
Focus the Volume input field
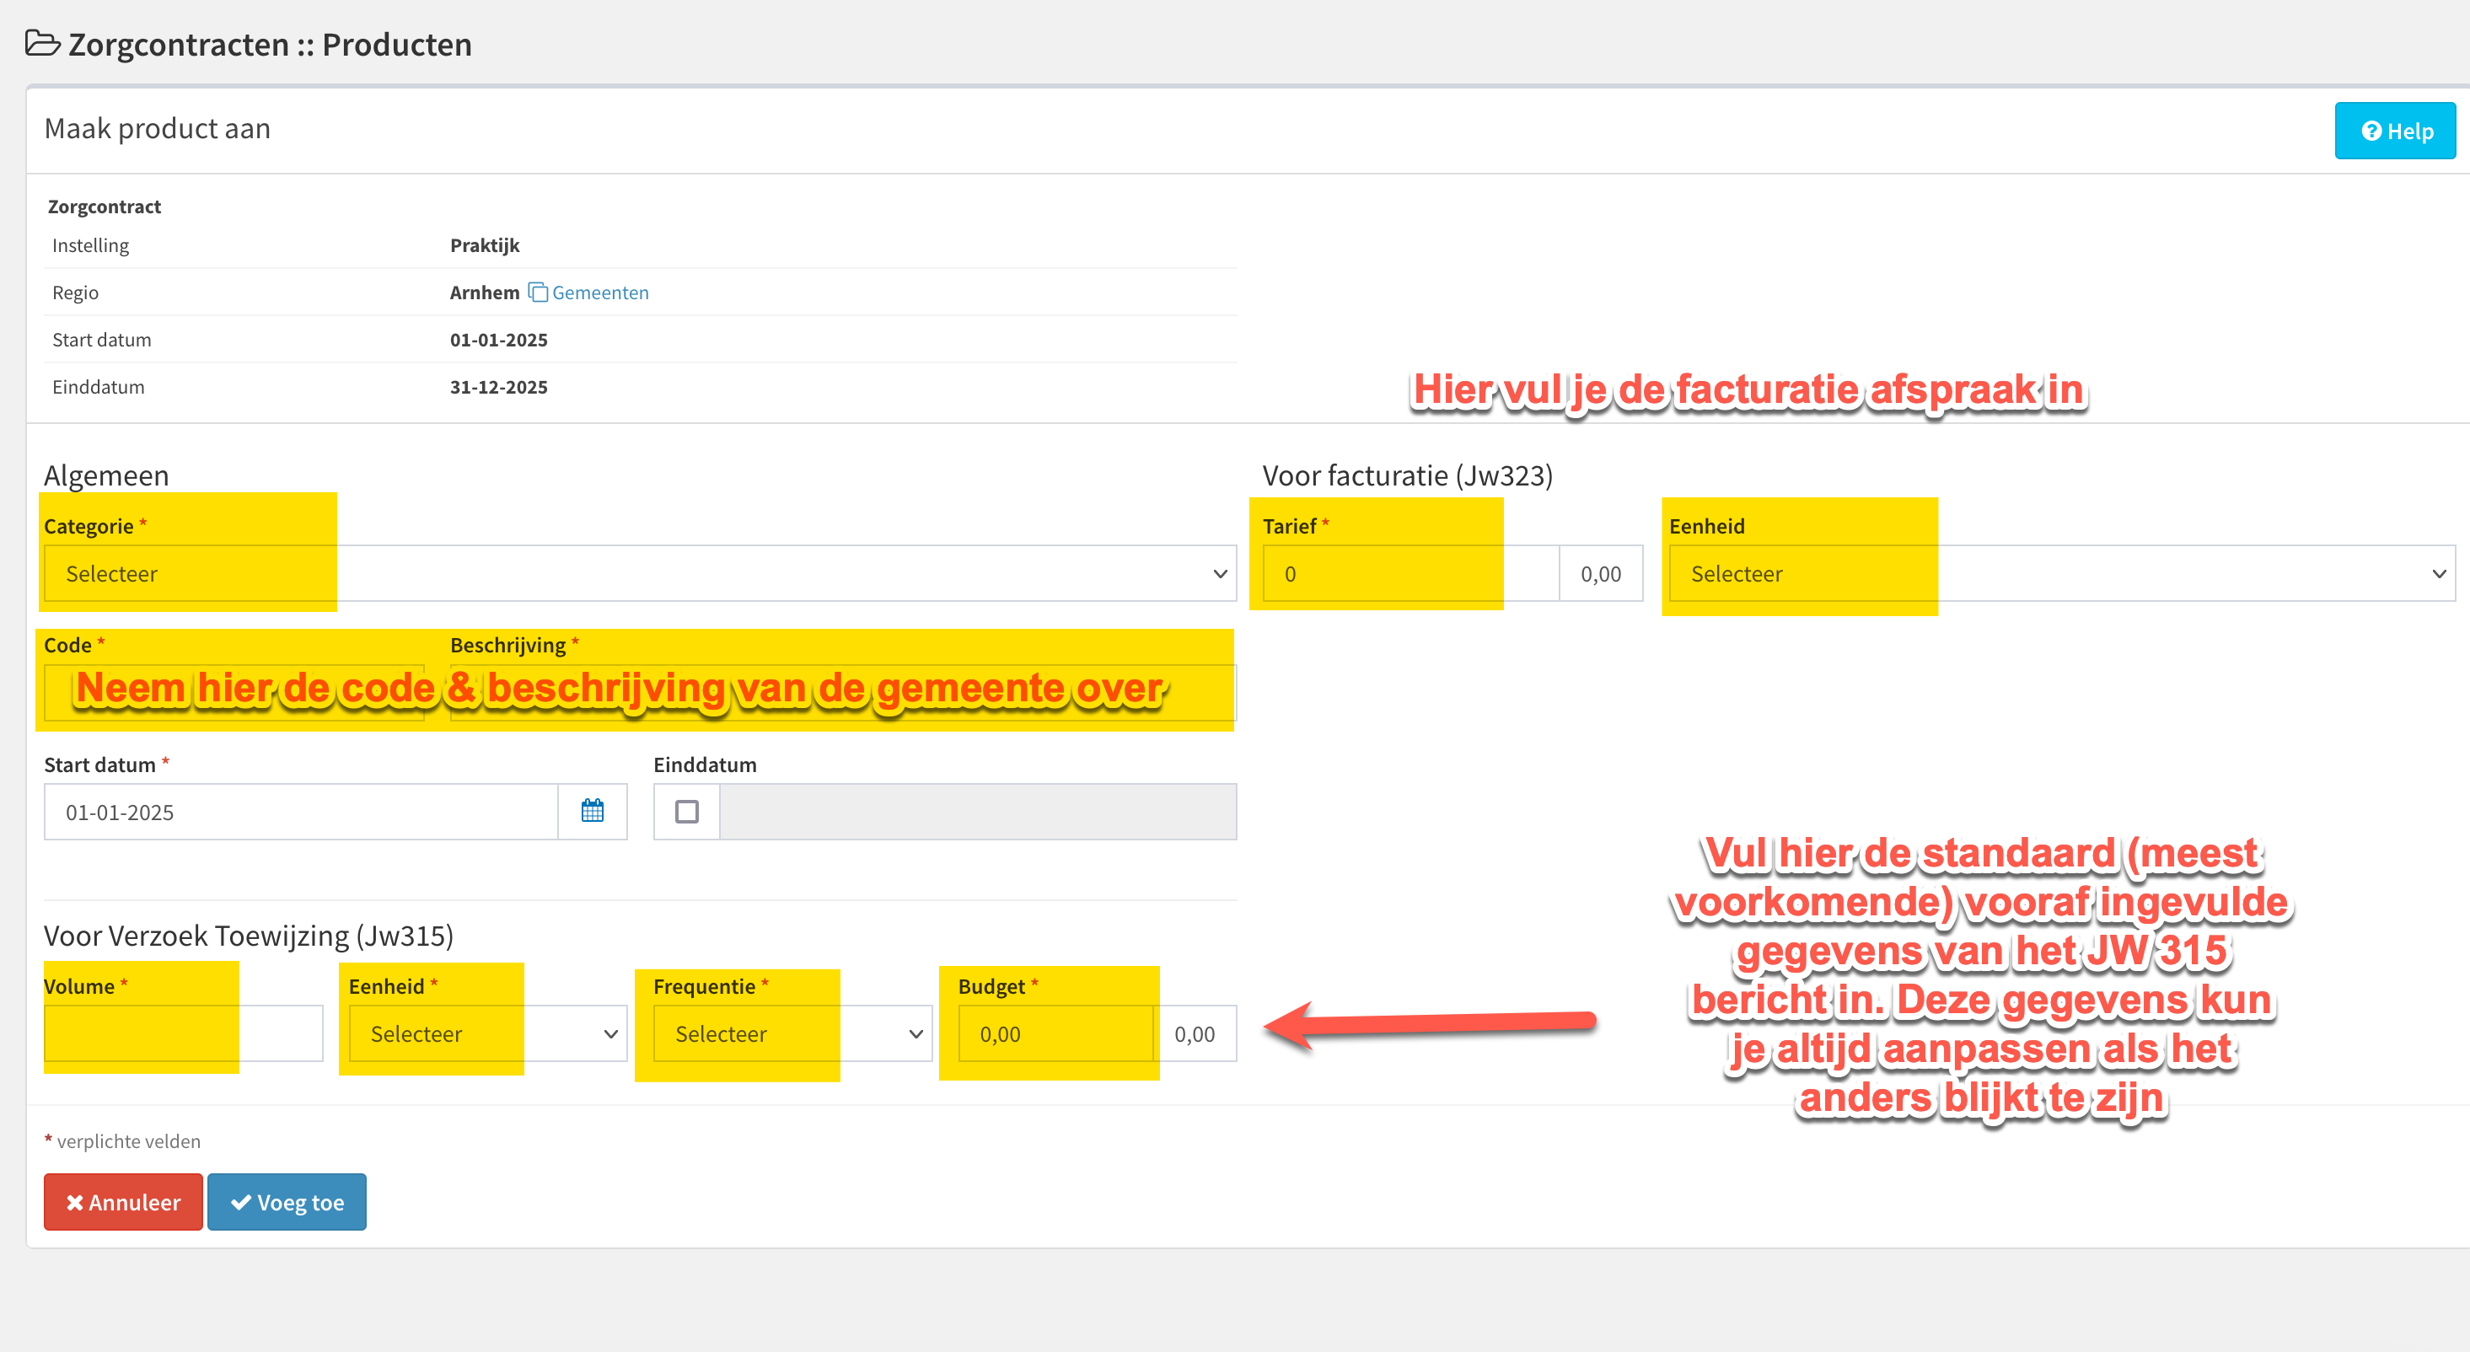click(x=183, y=1033)
